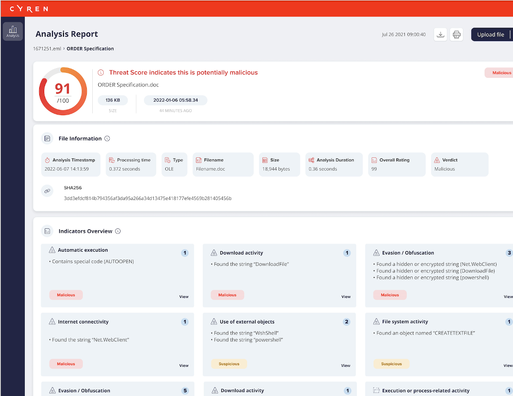View Use of external objects details
Screen dimensions: 513x396
click(346, 366)
